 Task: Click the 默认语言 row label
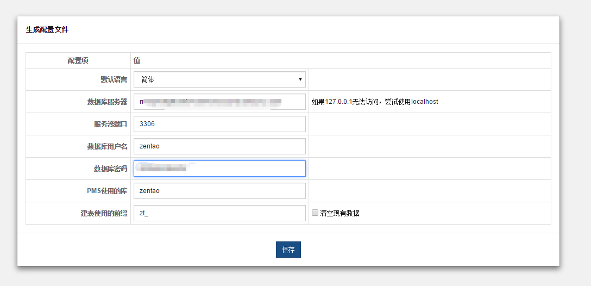coord(114,79)
